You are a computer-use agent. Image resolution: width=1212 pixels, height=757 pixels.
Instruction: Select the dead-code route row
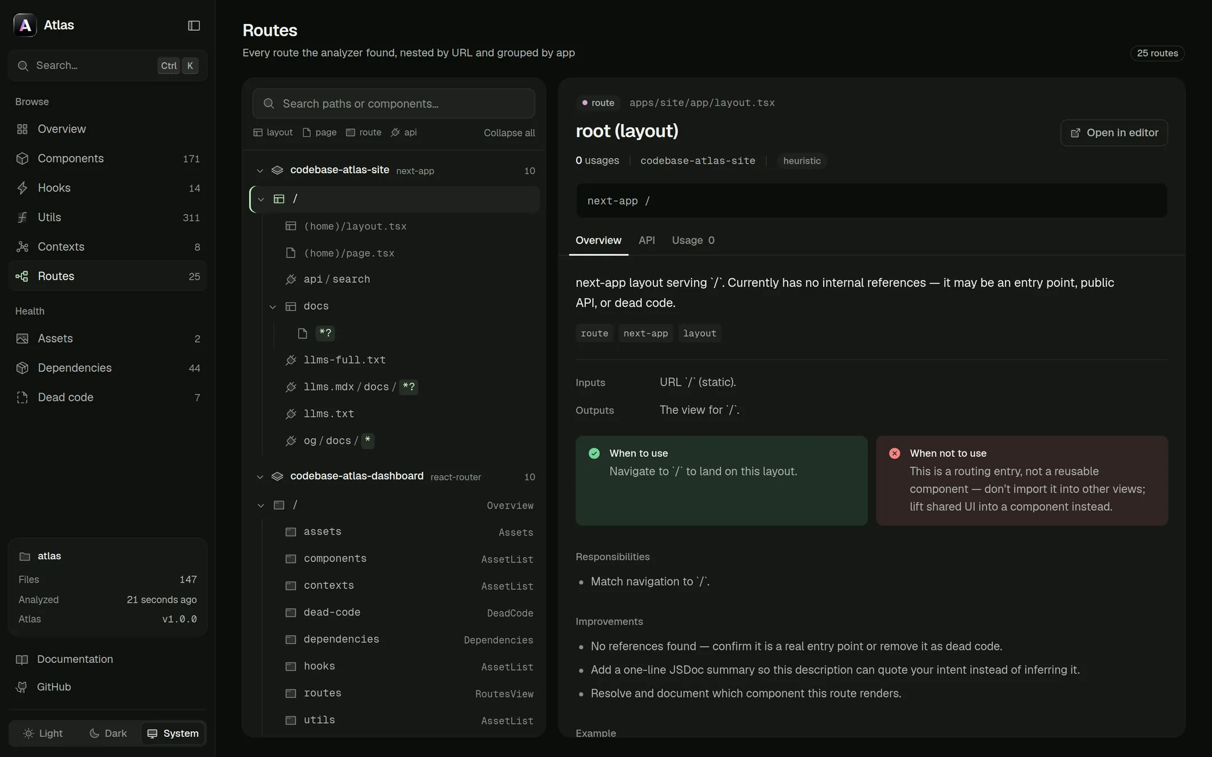[x=406, y=612]
